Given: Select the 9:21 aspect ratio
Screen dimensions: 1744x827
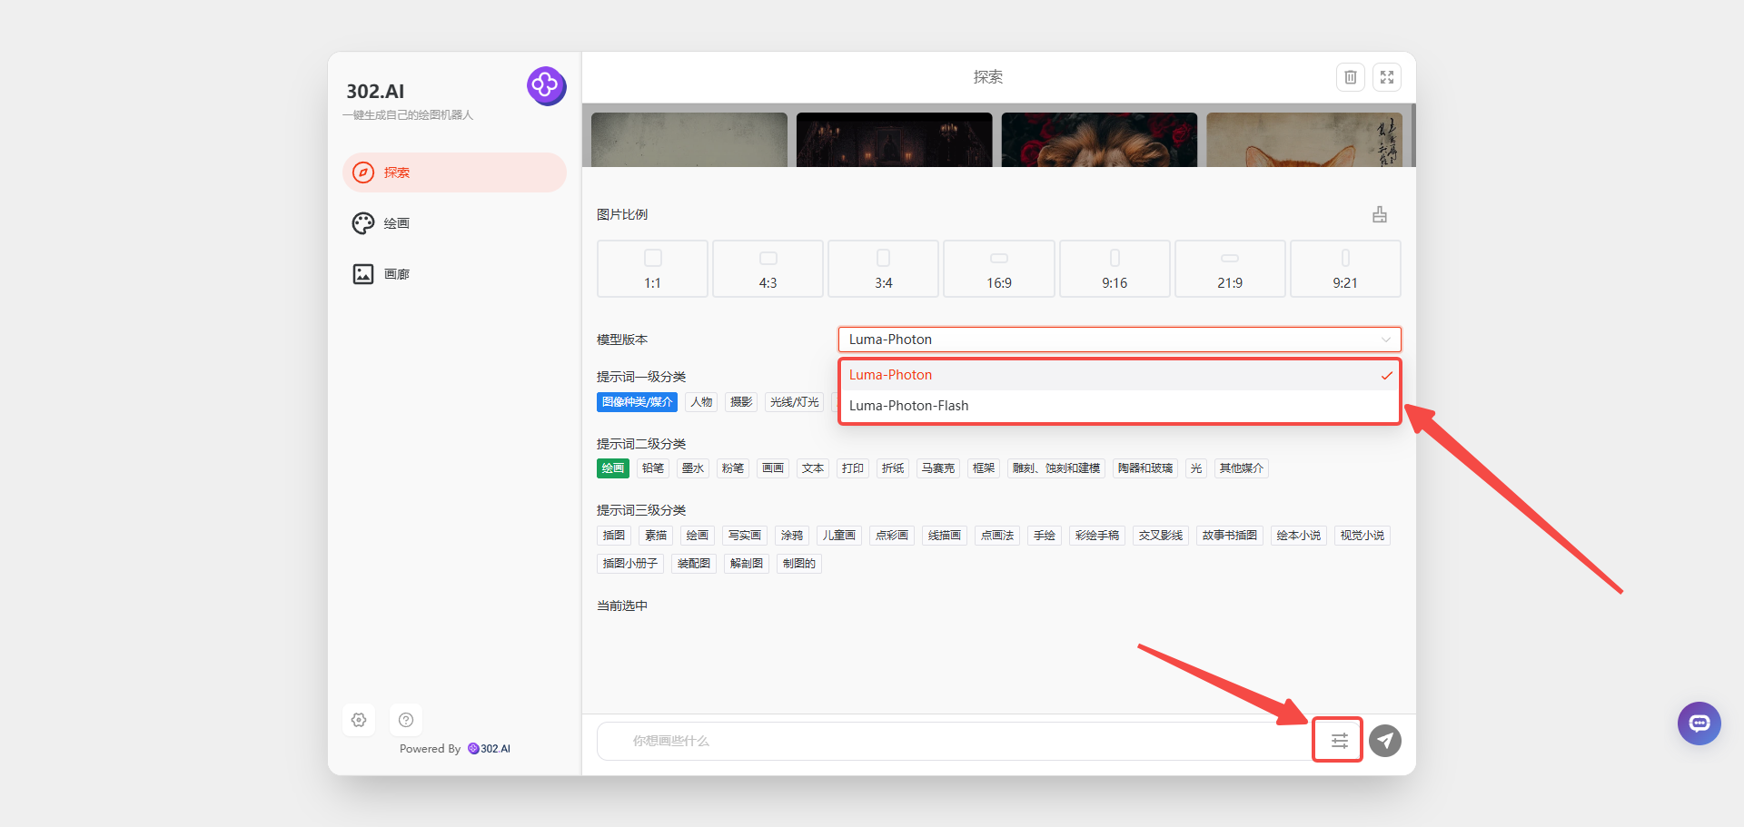Looking at the screenshot, I should [1345, 269].
